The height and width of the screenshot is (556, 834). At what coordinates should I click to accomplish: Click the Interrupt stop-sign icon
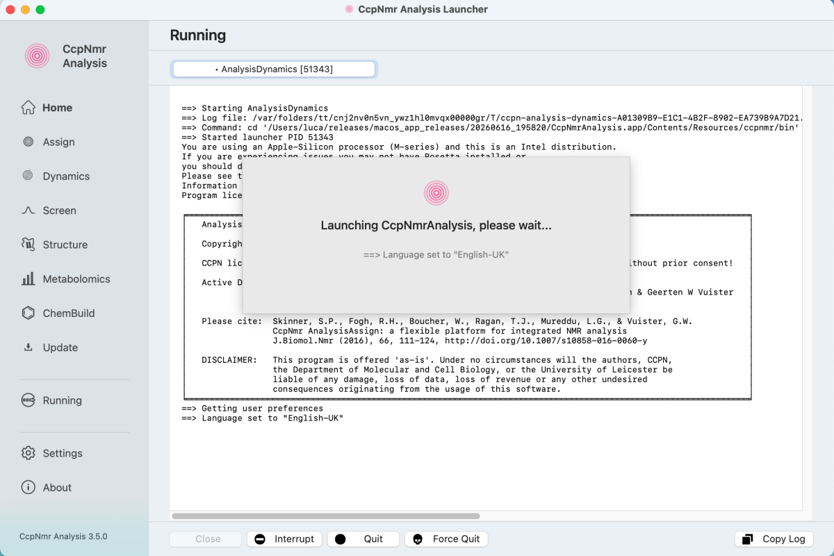[x=260, y=539]
